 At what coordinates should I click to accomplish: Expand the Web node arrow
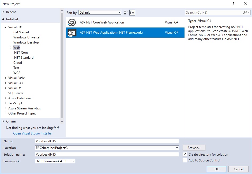click(10, 48)
